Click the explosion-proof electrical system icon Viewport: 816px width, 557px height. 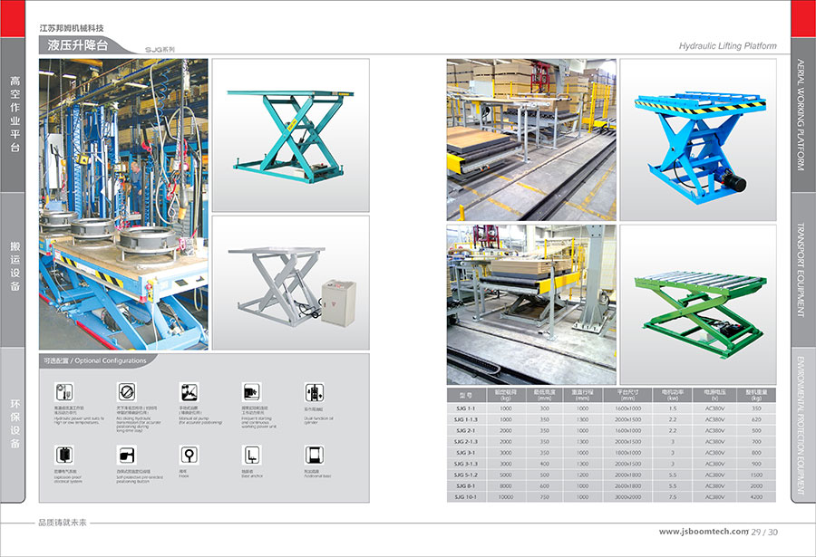63,454
